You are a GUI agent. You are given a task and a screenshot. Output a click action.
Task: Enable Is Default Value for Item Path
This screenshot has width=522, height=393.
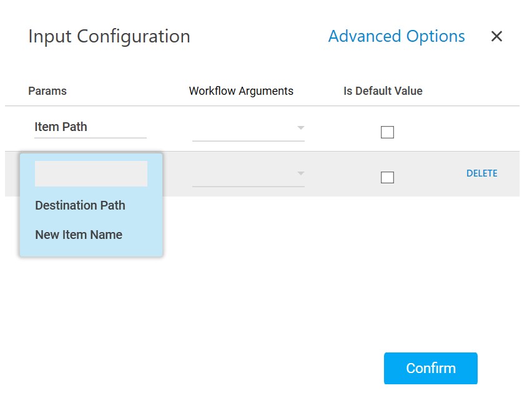tap(387, 132)
